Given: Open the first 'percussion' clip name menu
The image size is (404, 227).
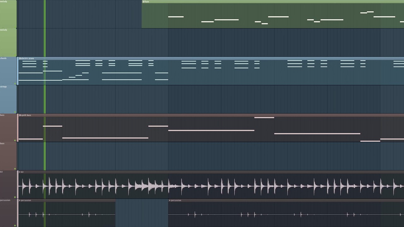Looking at the screenshot, I should (26, 200).
